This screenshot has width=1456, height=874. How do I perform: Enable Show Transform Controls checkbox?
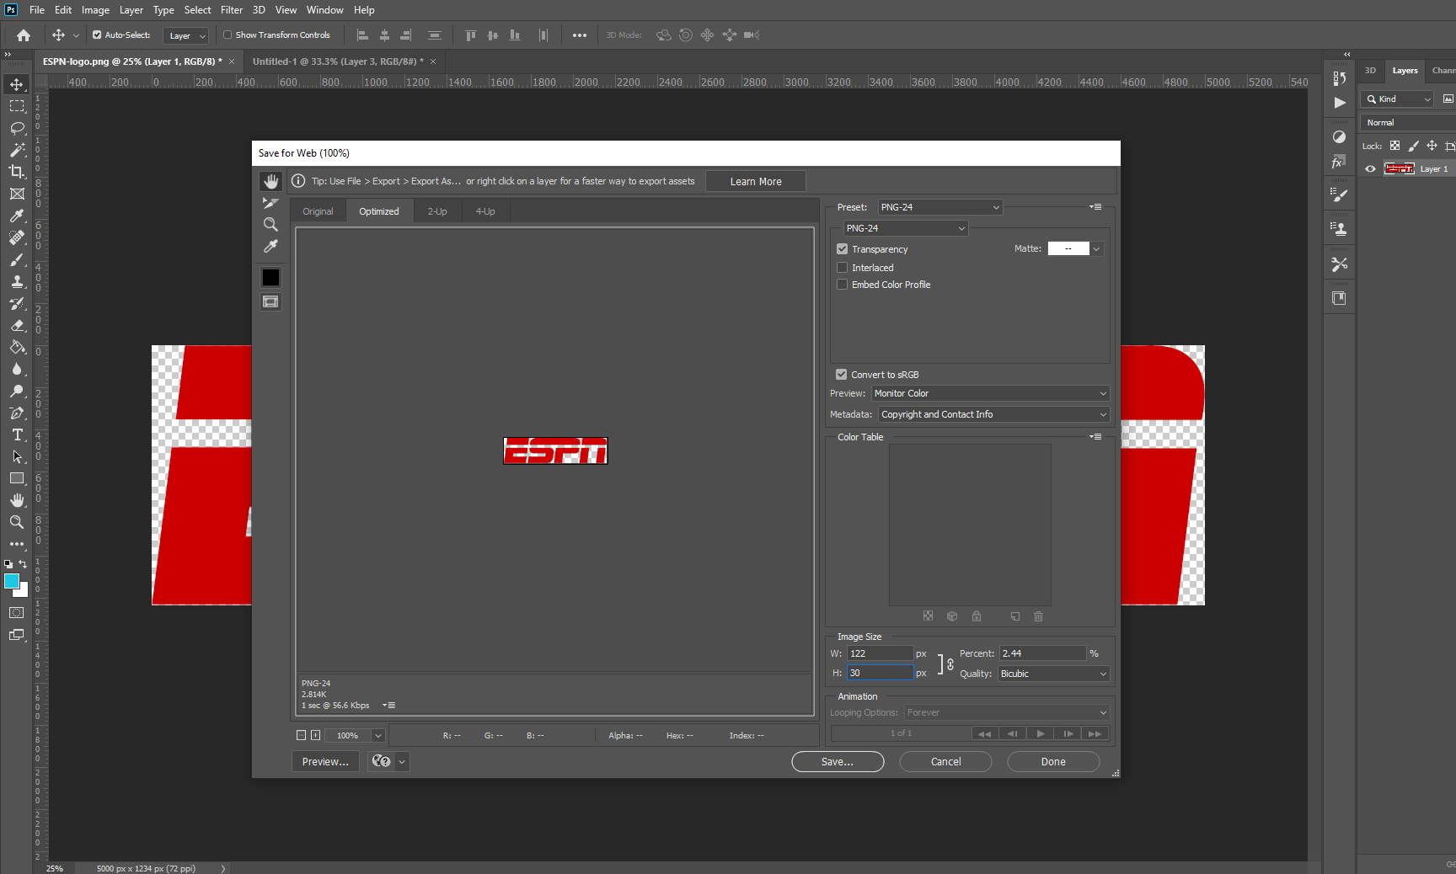click(227, 35)
